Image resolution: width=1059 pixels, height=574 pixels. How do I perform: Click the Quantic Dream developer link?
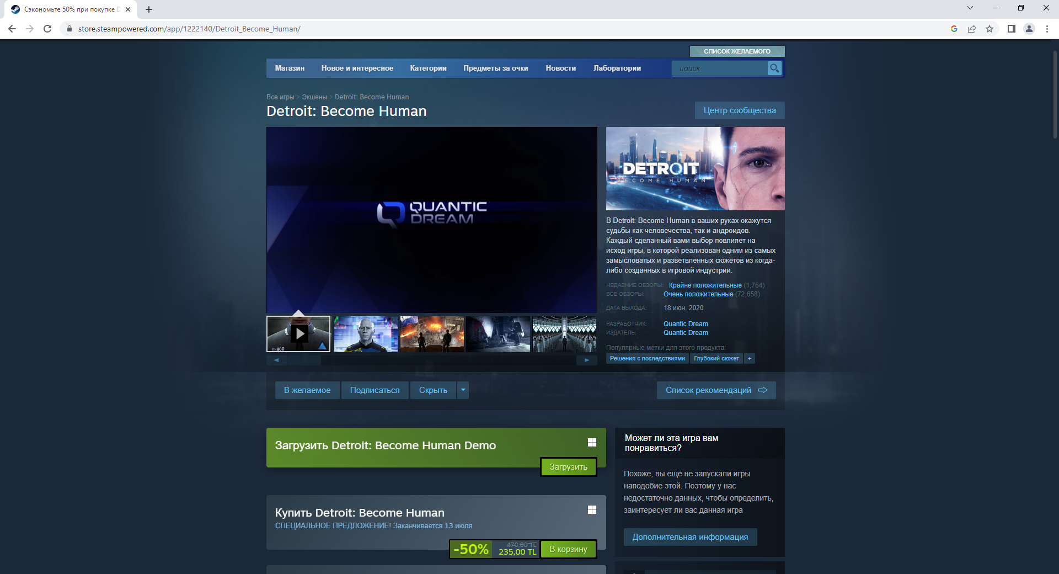(685, 324)
